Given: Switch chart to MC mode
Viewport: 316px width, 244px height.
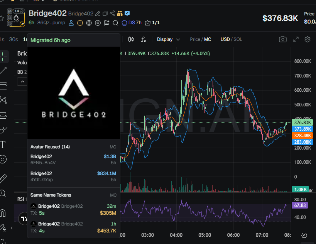Looking at the screenshot, I should (208, 39).
